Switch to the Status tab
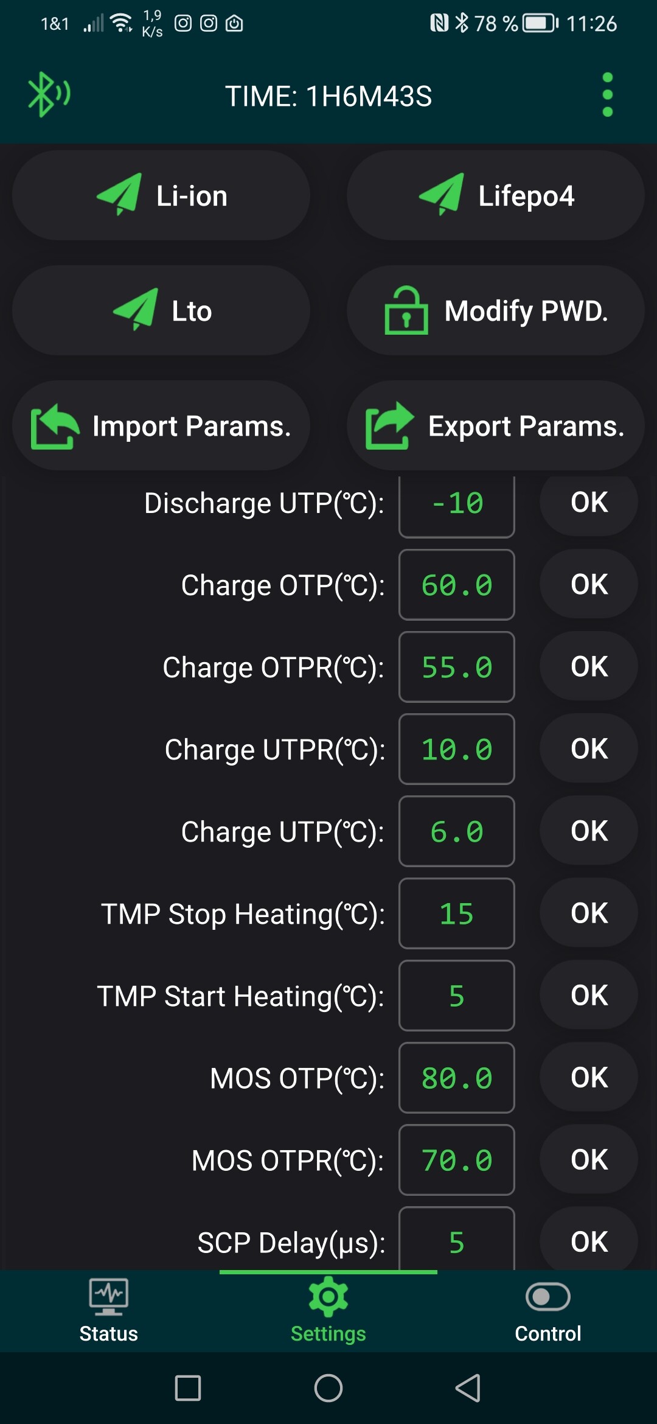The width and height of the screenshot is (657, 1424). coord(108,1311)
